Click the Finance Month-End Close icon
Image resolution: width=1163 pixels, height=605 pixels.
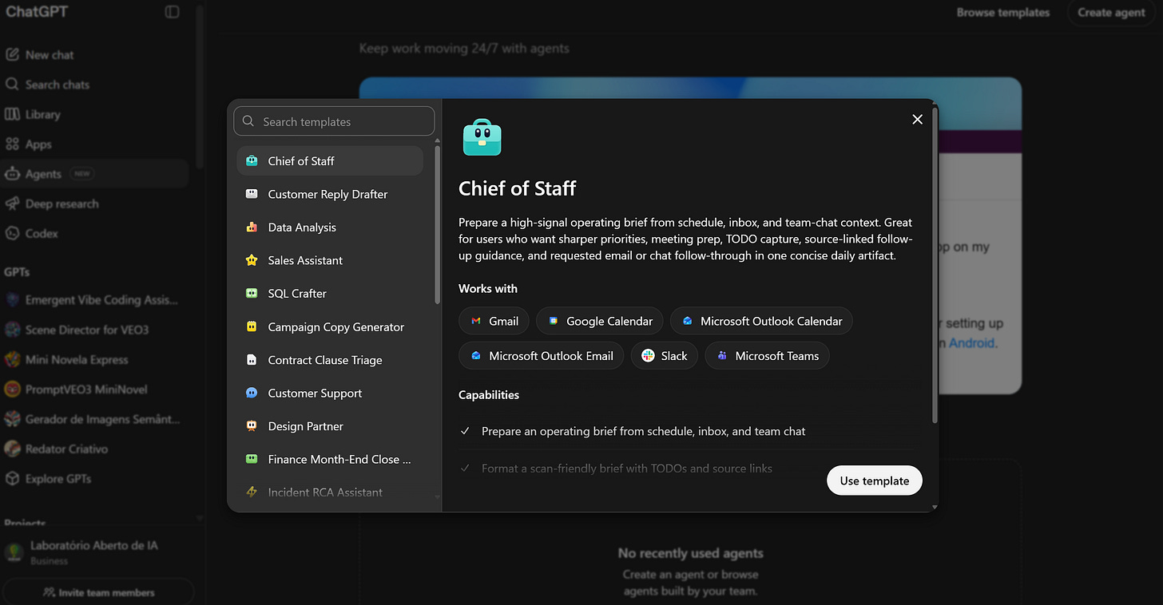[x=252, y=459]
